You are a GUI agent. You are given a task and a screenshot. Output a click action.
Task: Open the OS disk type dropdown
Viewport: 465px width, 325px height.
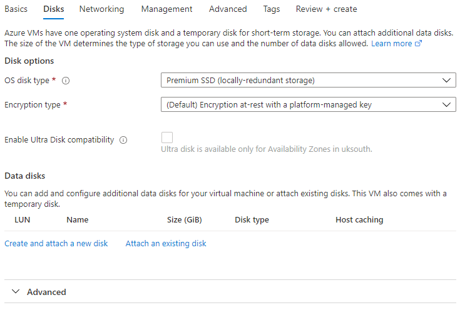point(308,81)
